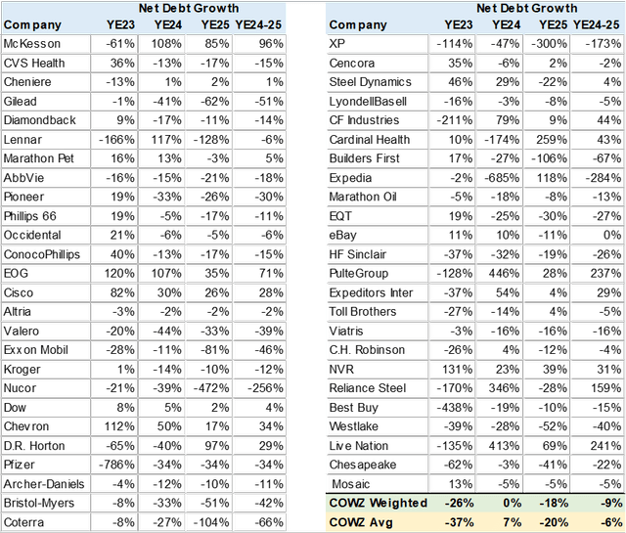Viewport: 626px width, 533px height.
Task: Click Nucor YE25 value -472%
Action: point(211,388)
